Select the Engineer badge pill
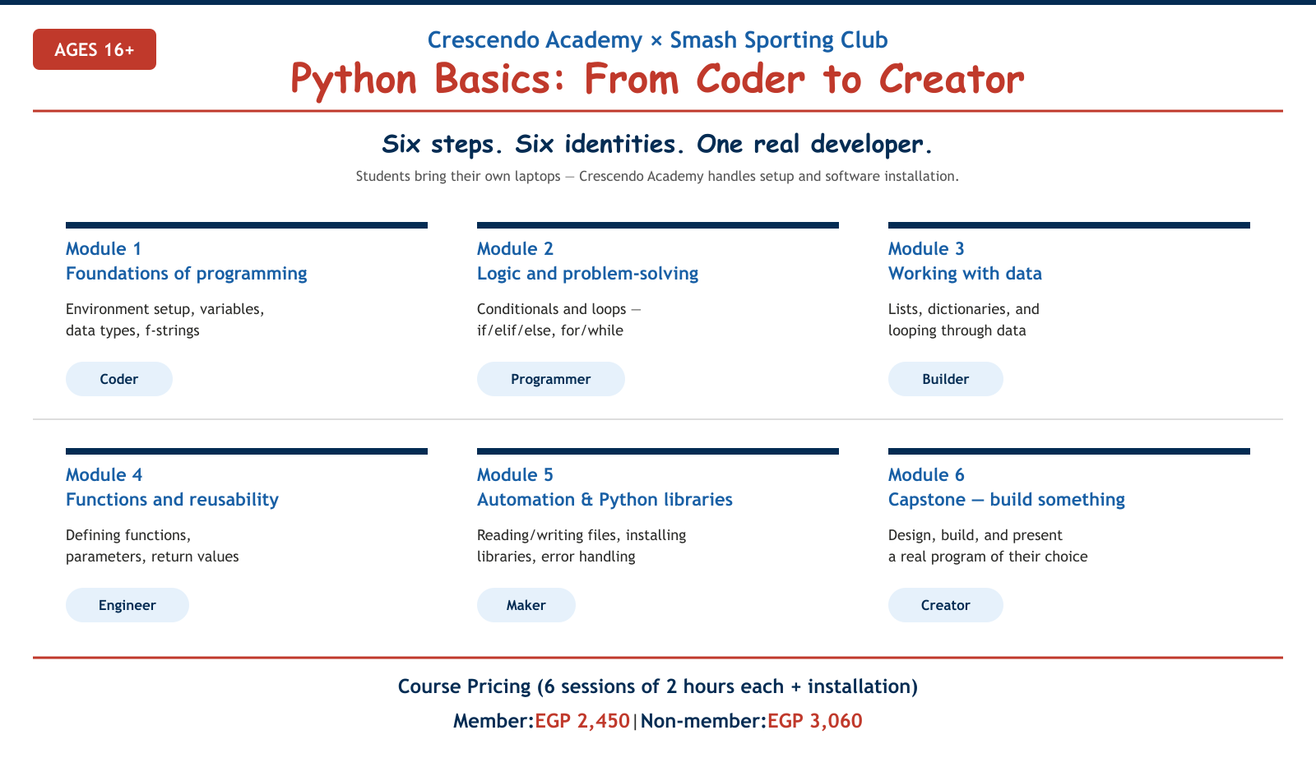Viewport: 1316px width, 781px height. 127,605
